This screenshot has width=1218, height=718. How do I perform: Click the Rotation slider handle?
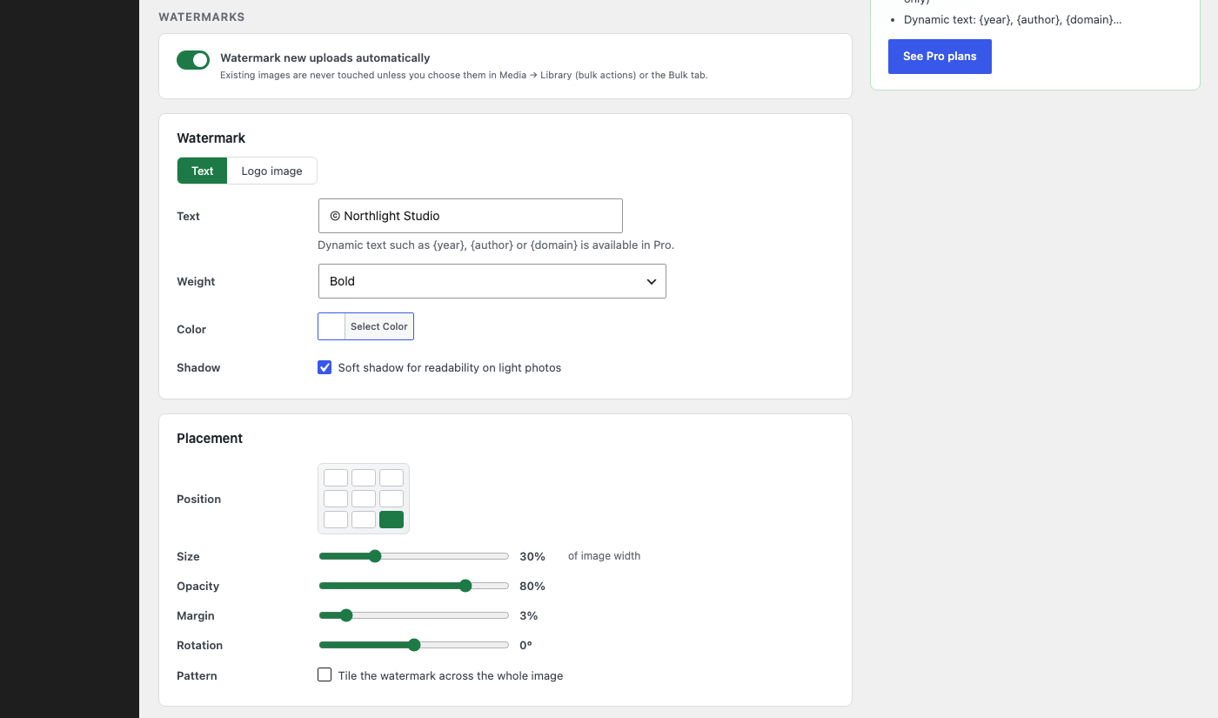click(x=414, y=645)
